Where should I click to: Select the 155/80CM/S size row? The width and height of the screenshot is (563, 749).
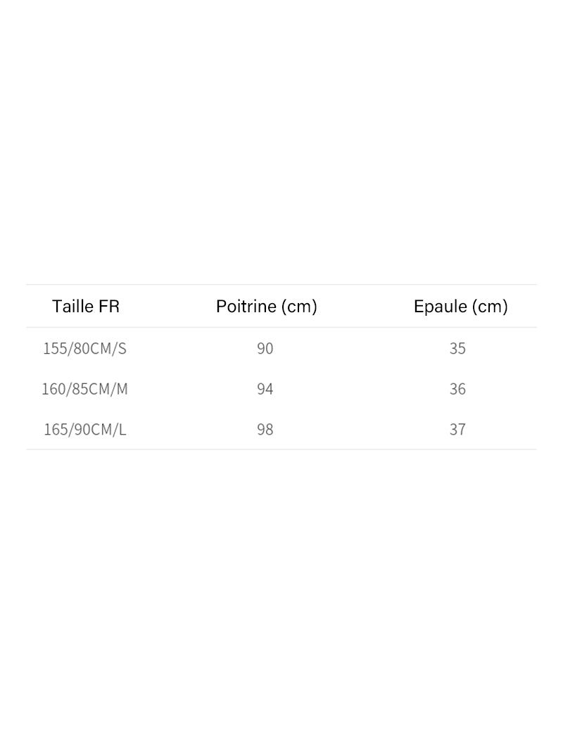click(x=281, y=348)
